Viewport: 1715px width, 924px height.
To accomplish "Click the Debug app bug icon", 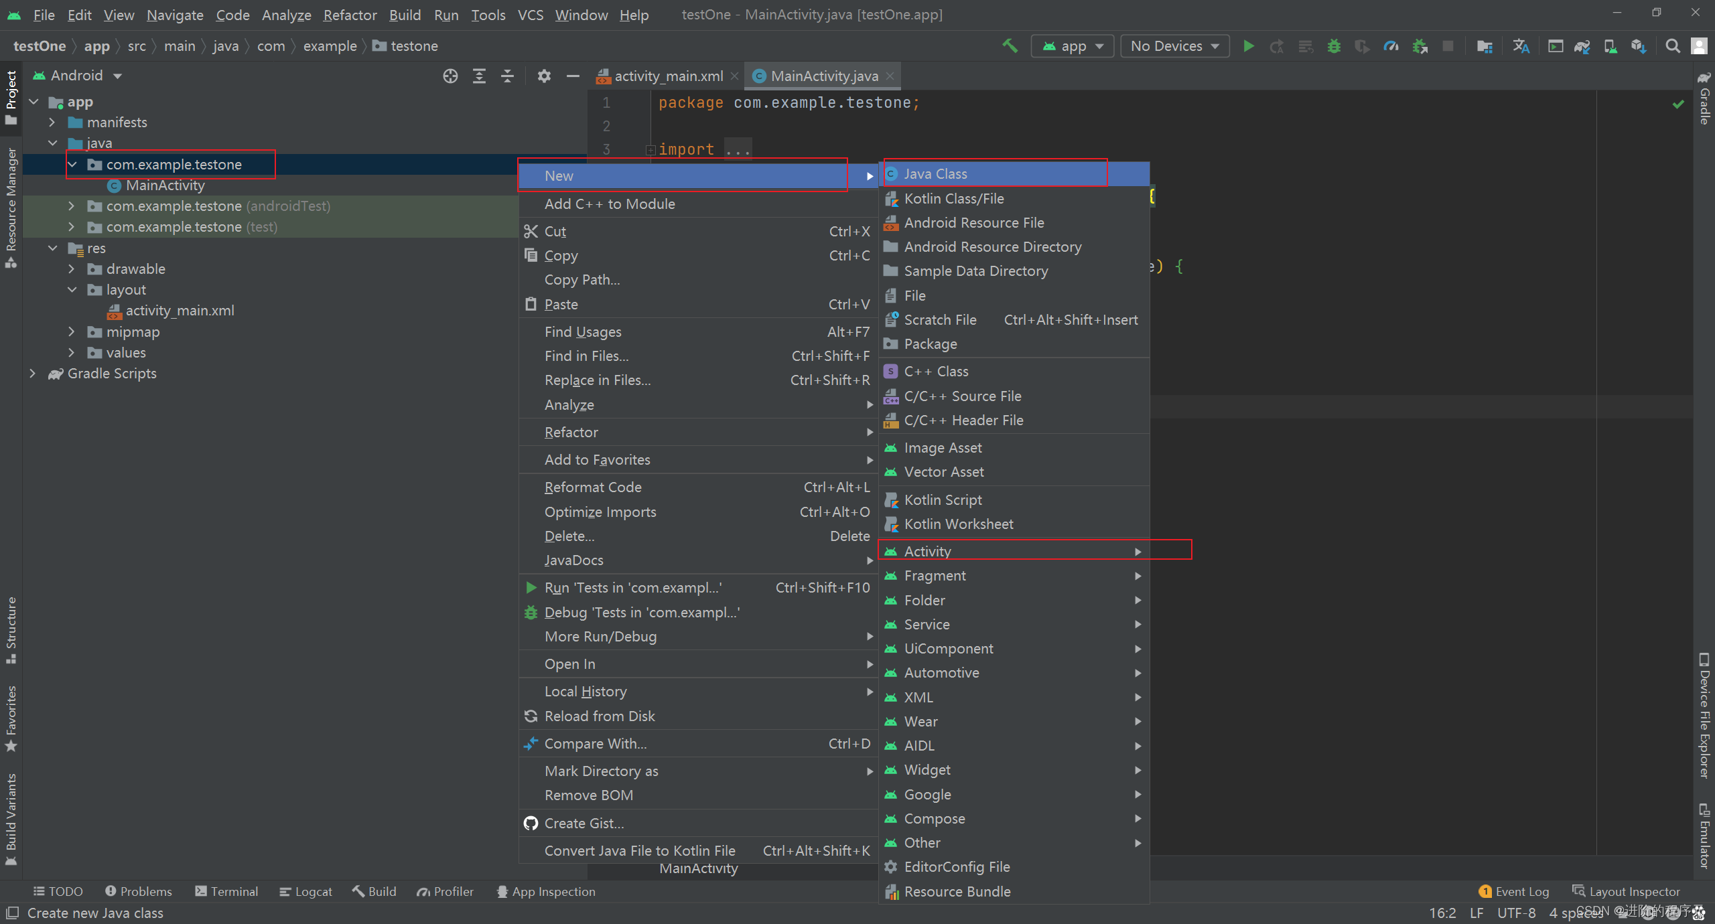I will tap(1334, 46).
